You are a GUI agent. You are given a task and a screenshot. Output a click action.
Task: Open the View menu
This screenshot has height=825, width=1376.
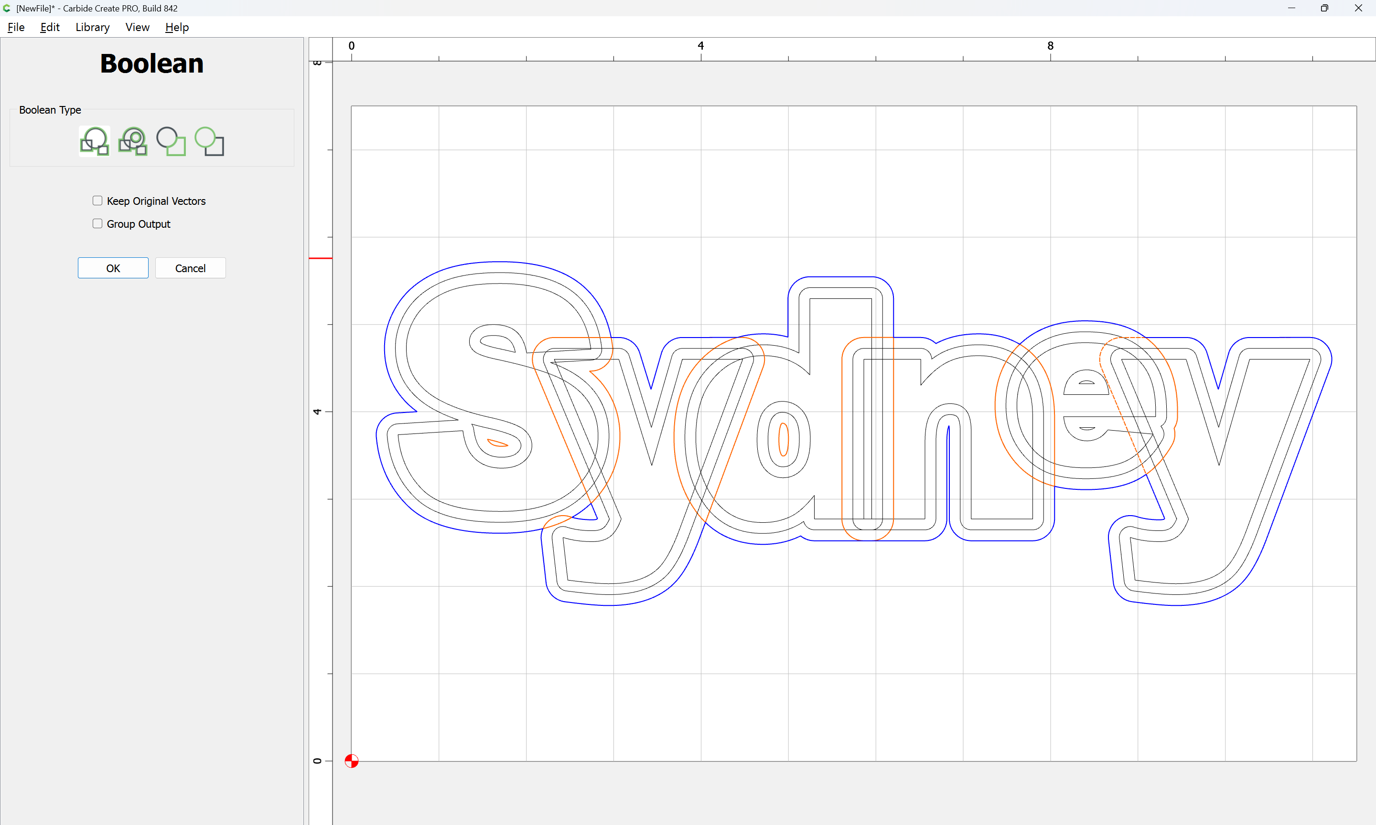pyautogui.click(x=138, y=27)
